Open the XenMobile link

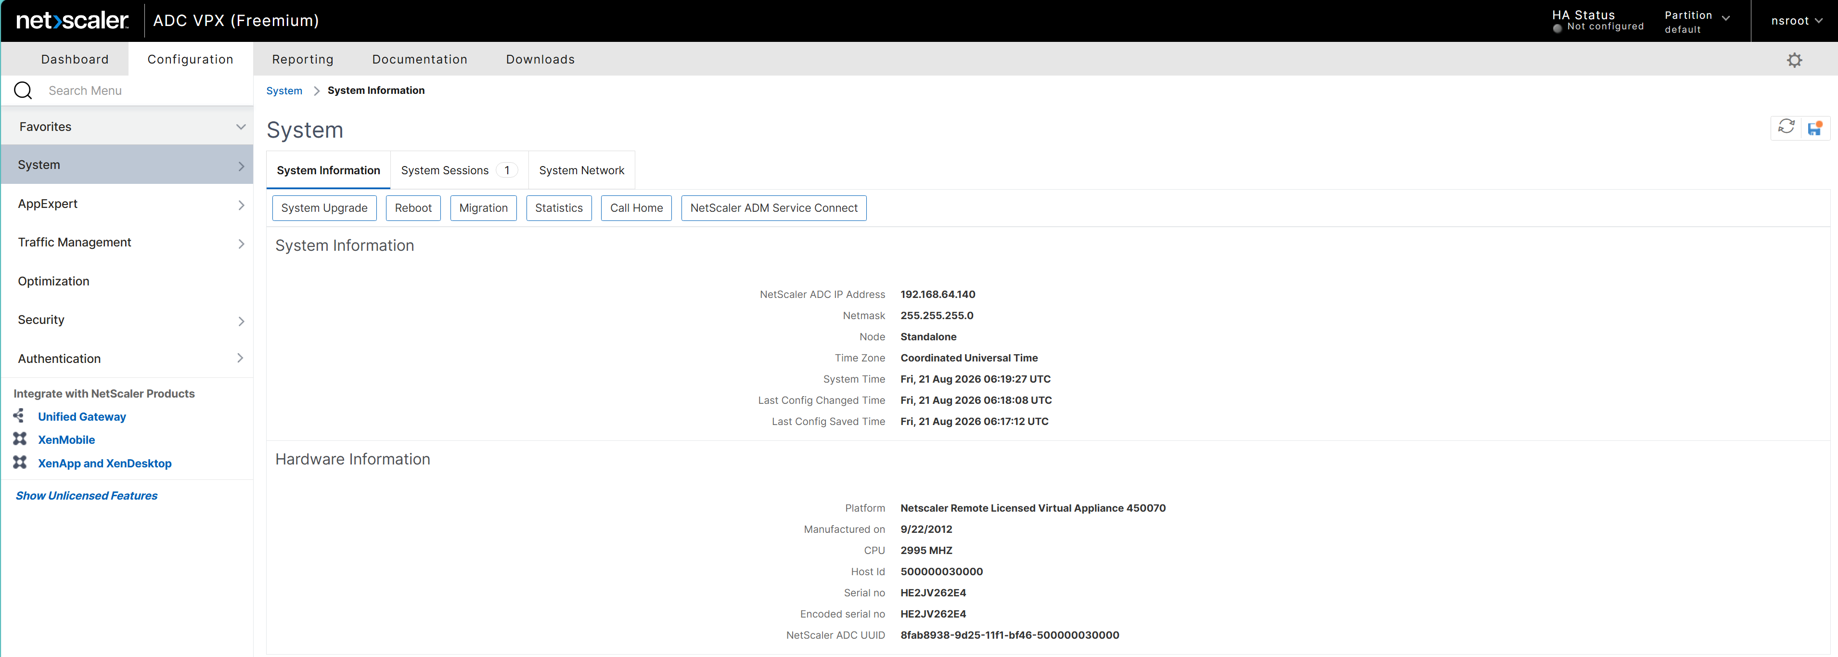[66, 439]
